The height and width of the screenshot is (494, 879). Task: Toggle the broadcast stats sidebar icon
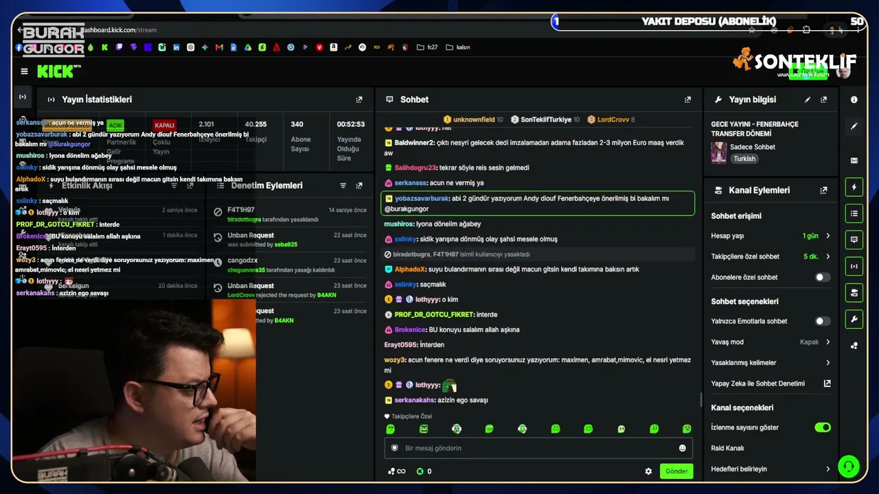(x=854, y=266)
